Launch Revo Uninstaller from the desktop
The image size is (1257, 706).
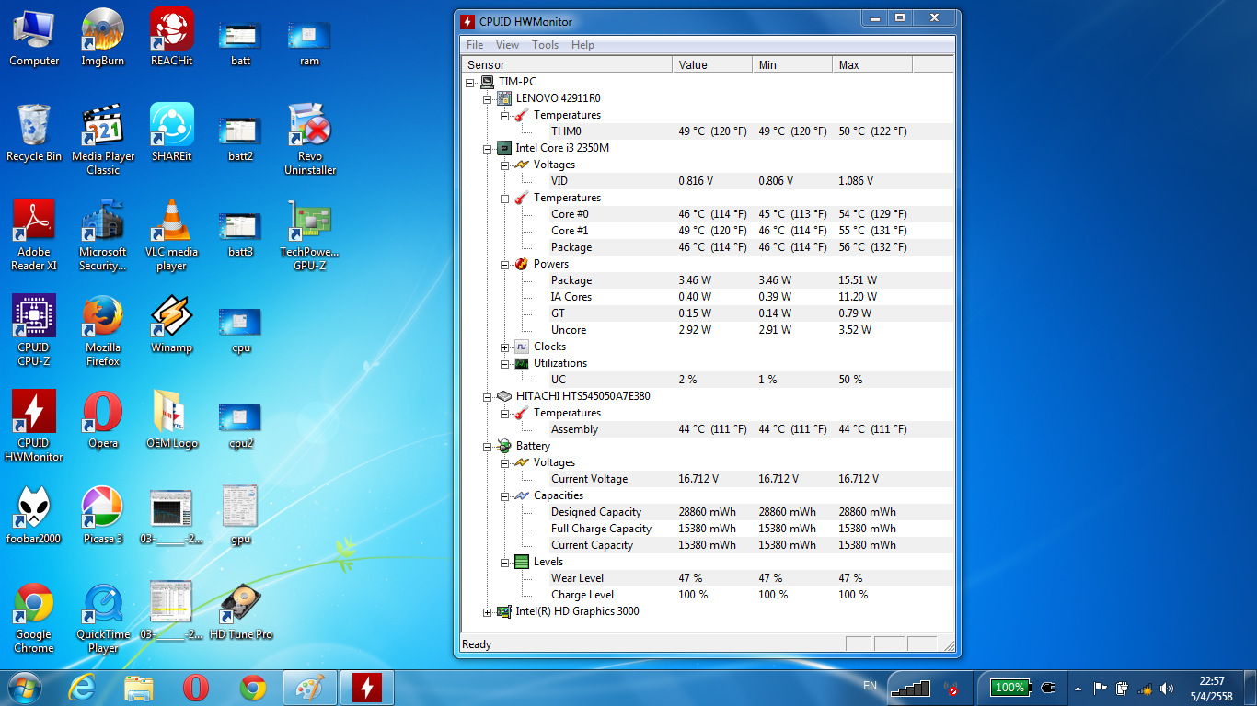(x=310, y=139)
